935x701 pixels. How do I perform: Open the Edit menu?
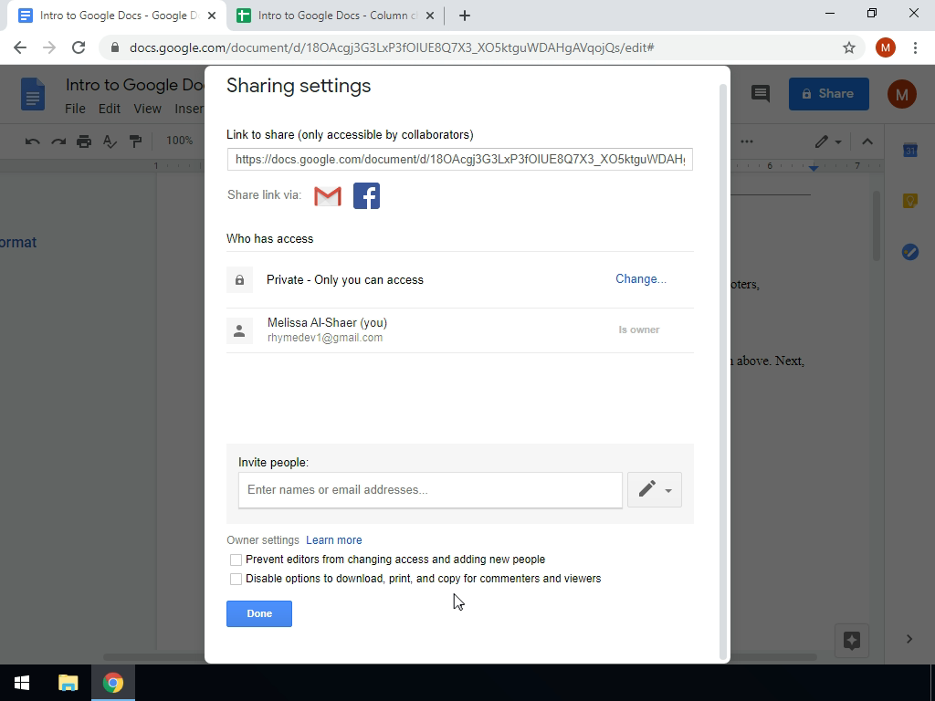[x=110, y=109]
